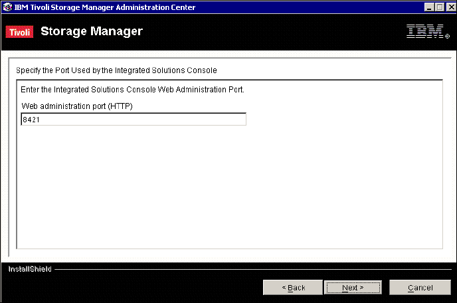Maximize the Administration Center window

click(x=440, y=7)
